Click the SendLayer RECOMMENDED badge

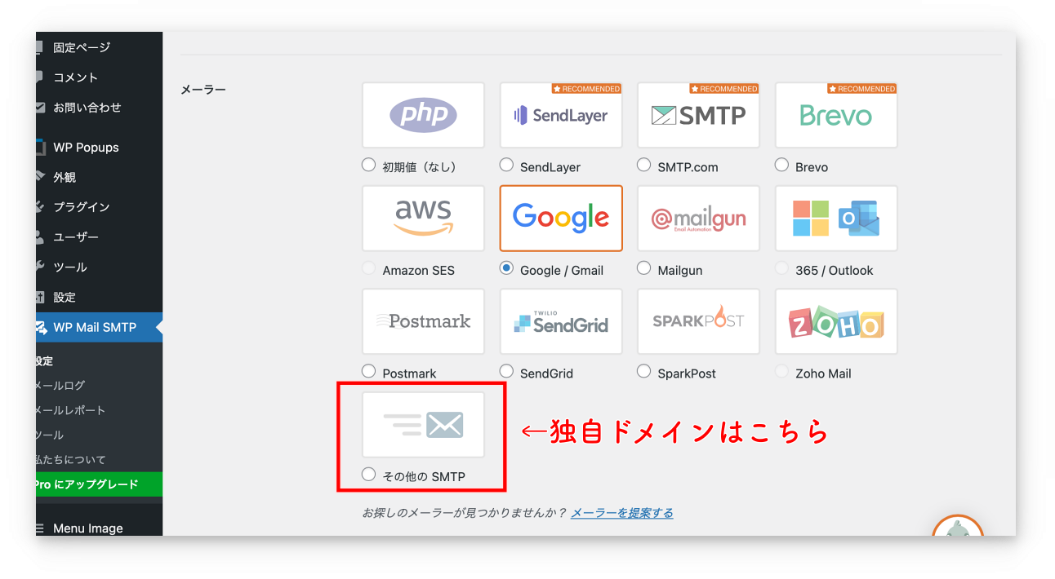click(586, 88)
